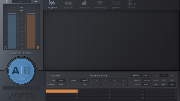180x101 pixels.
Task: Select the Mid filter preset
Action: [164, 80]
